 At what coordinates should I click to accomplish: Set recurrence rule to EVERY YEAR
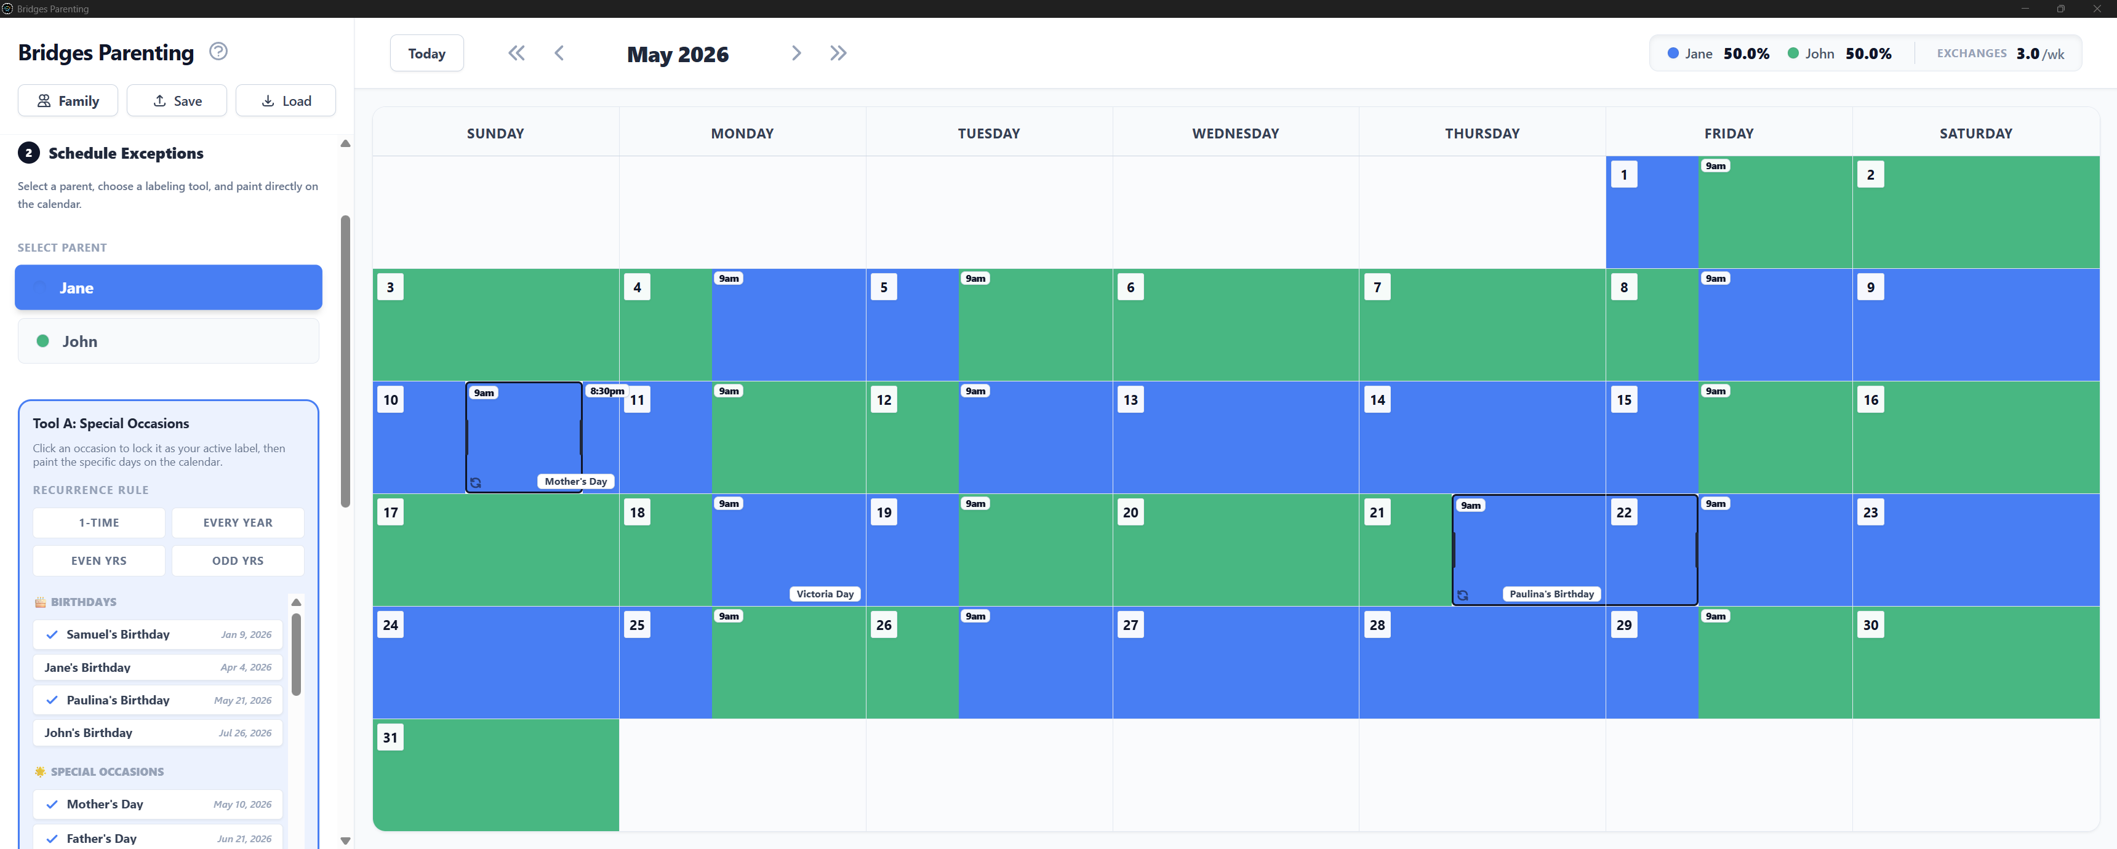click(x=238, y=523)
